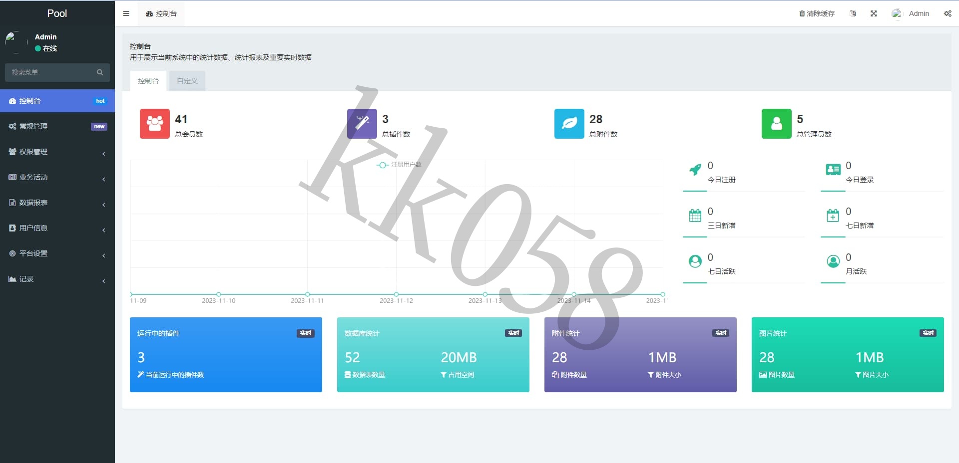
Task: Expand the 平台设置 sidebar menu
Action: [x=57, y=253]
